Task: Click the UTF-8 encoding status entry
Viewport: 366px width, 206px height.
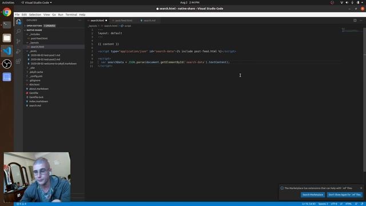Action: coord(334,204)
